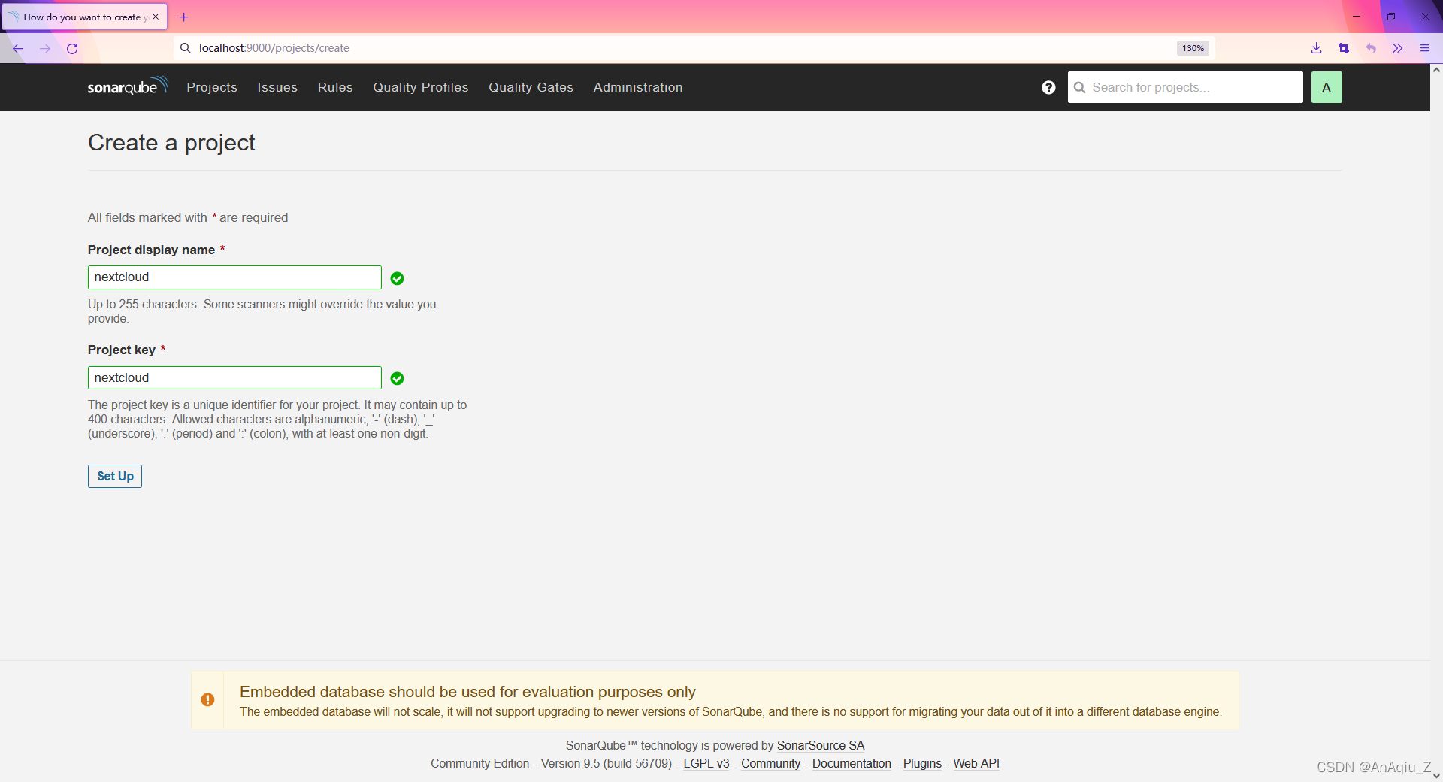Screen dimensions: 1443x782
Task: Open the Issues menu
Action: coord(277,87)
